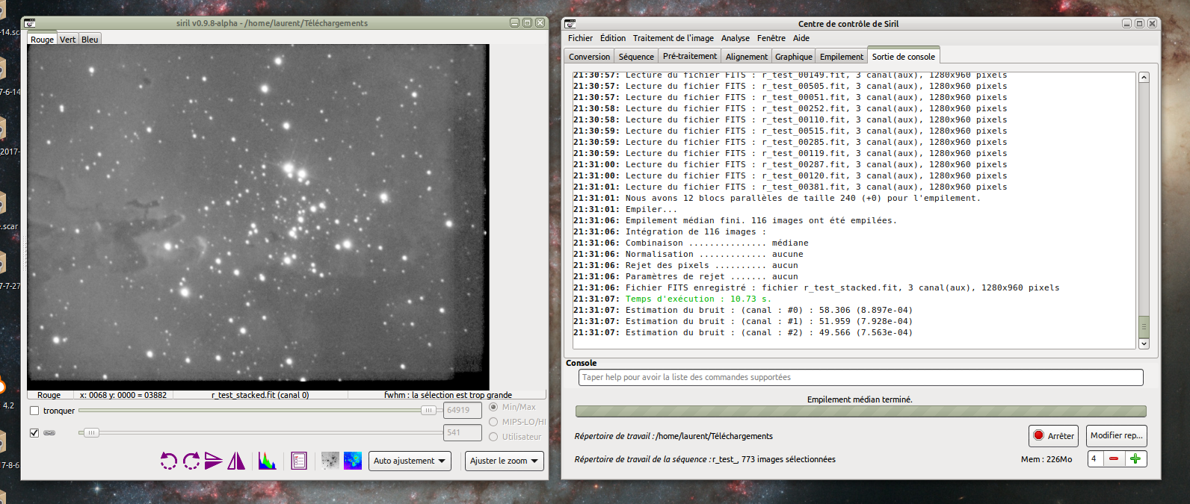Select the Utilisateur radio option
This screenshot has width=1190, height=504.
[x=493, y=437]
